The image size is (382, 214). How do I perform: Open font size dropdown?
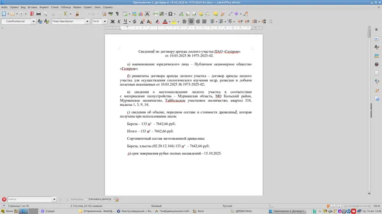(x=105, y=21)
